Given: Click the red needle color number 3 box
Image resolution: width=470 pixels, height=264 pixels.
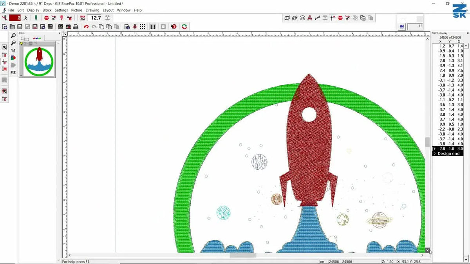Looking at the screenshot, I should click(15, 18).
